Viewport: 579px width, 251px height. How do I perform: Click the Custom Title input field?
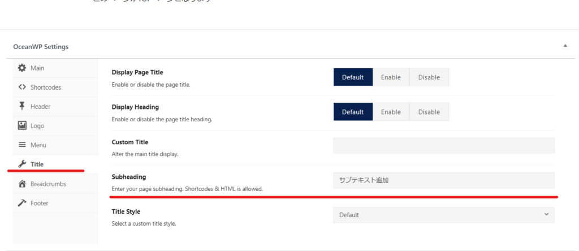pyautogui.click(x=444, y=146)
